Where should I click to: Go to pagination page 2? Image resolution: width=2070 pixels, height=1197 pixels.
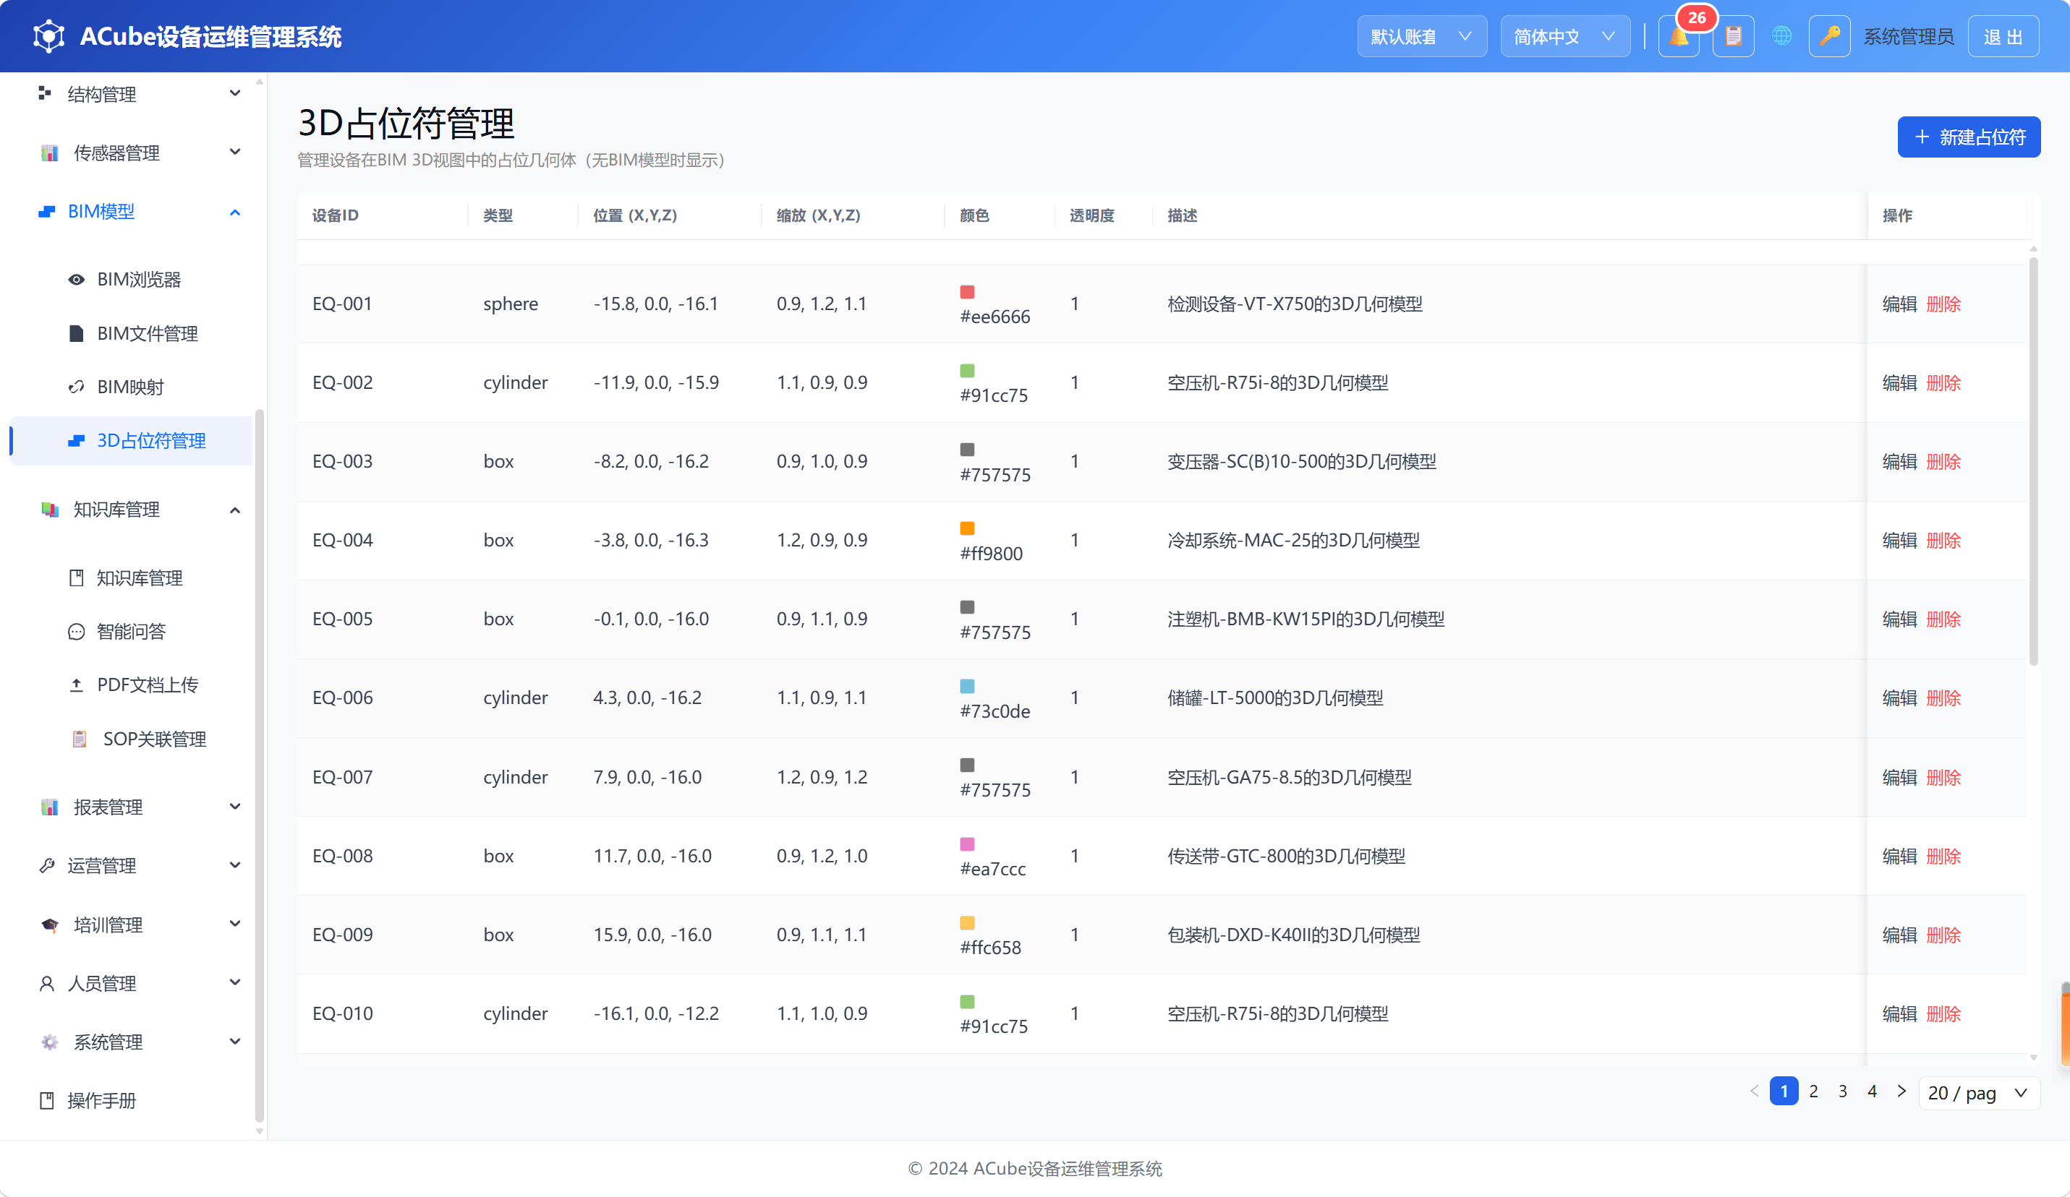point(1814,1092)
